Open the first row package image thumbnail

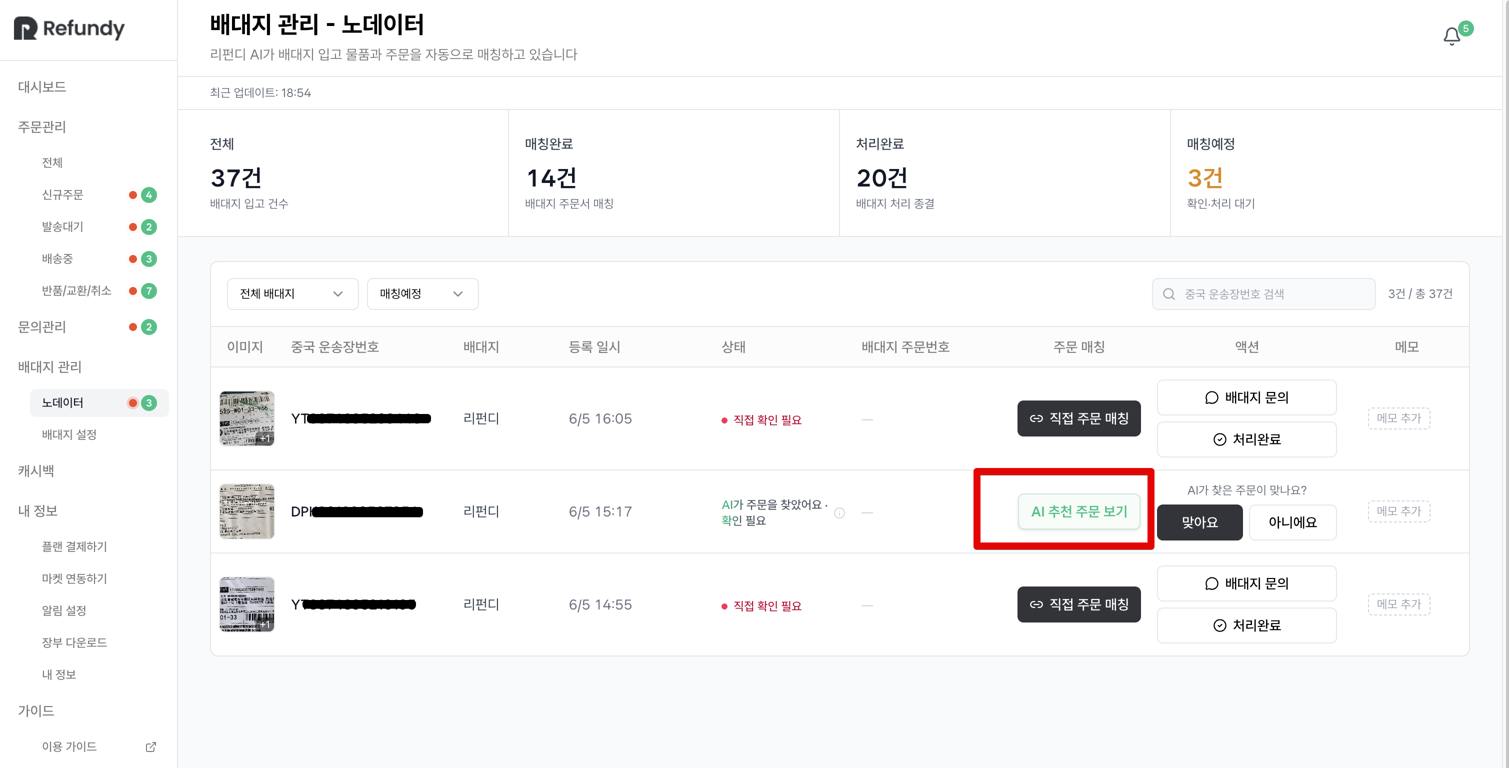(x=246, y=418)
